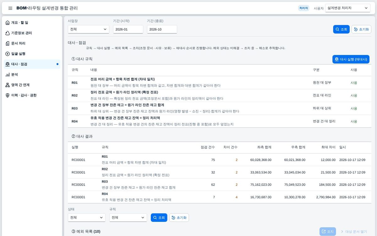Click the 조치 button in 예외 목록
The height and width of the screenshot is (236, 377).
point(328,232)
